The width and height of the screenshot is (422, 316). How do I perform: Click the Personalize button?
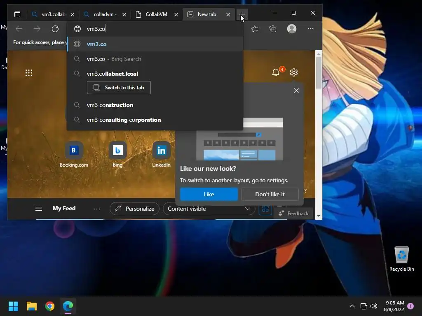tap(135, 209)
